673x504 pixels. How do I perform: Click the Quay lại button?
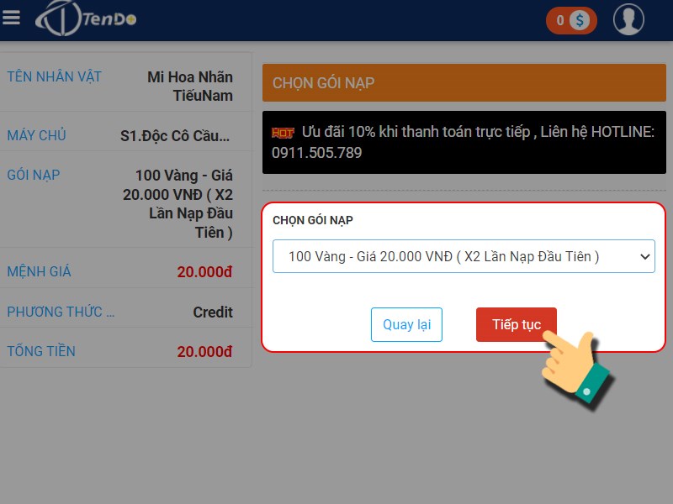click(406, 324)
